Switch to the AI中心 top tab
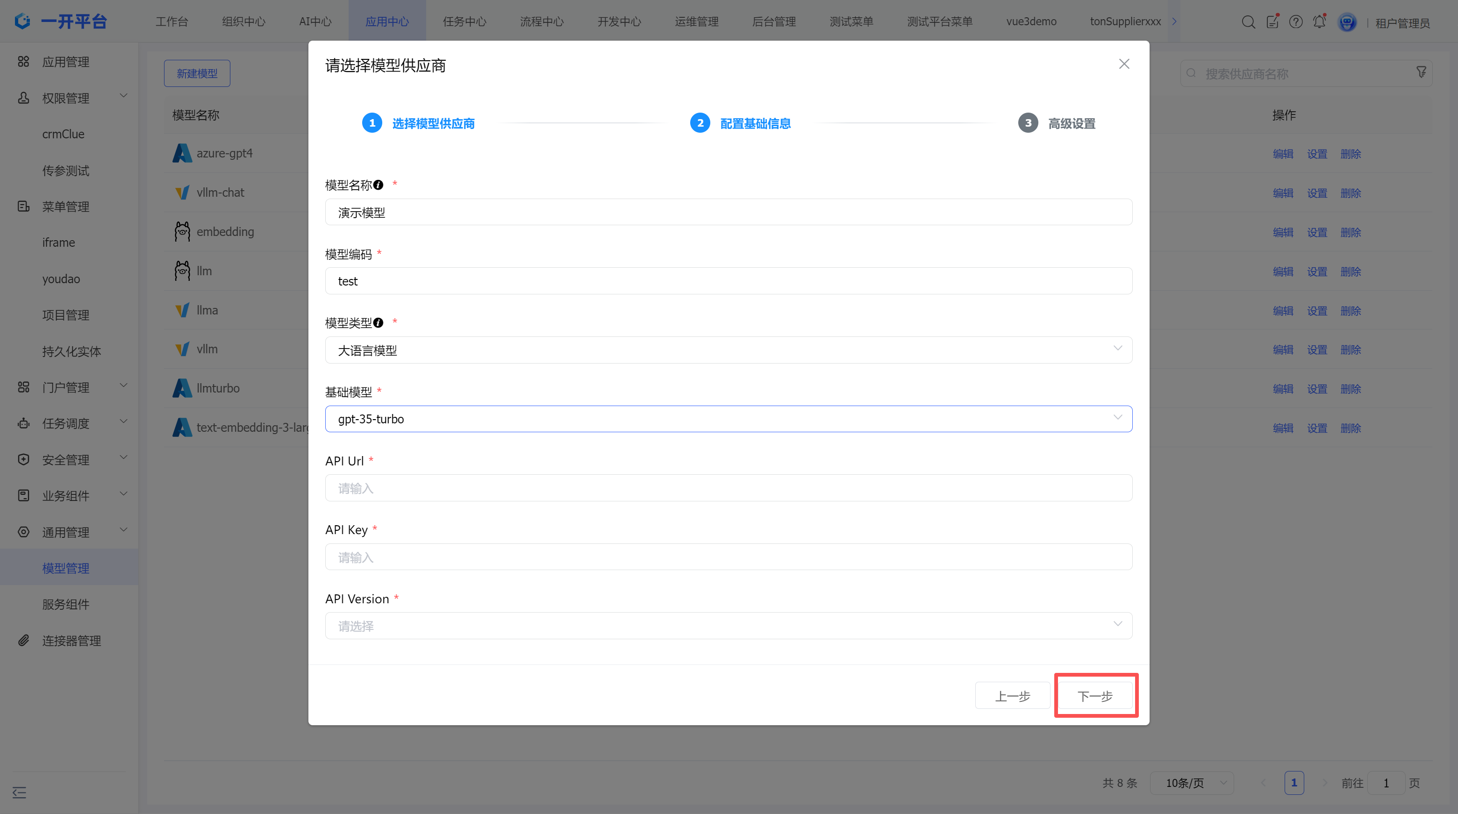This screenshot has width=1458, height=814. tap(315, 21)
